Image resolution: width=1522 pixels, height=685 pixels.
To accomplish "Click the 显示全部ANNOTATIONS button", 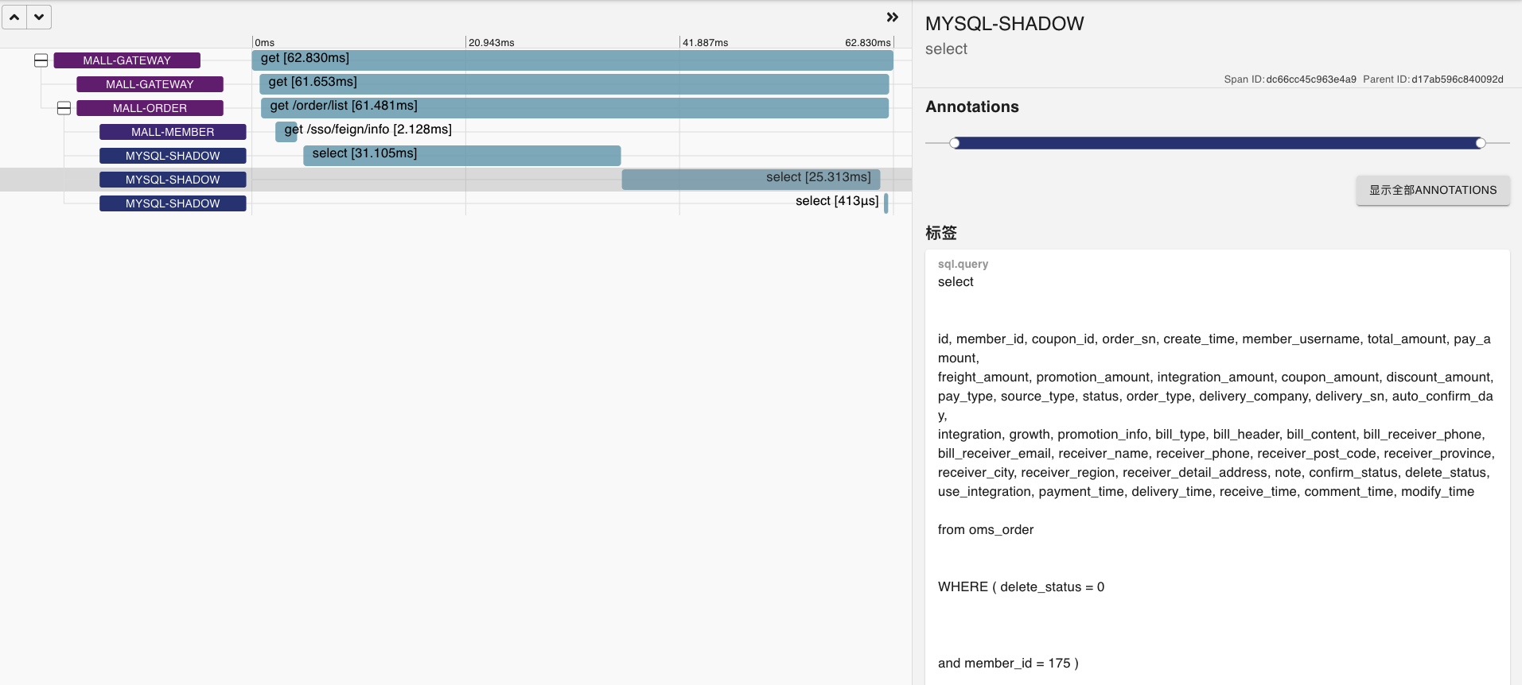I will [1433, 190].
